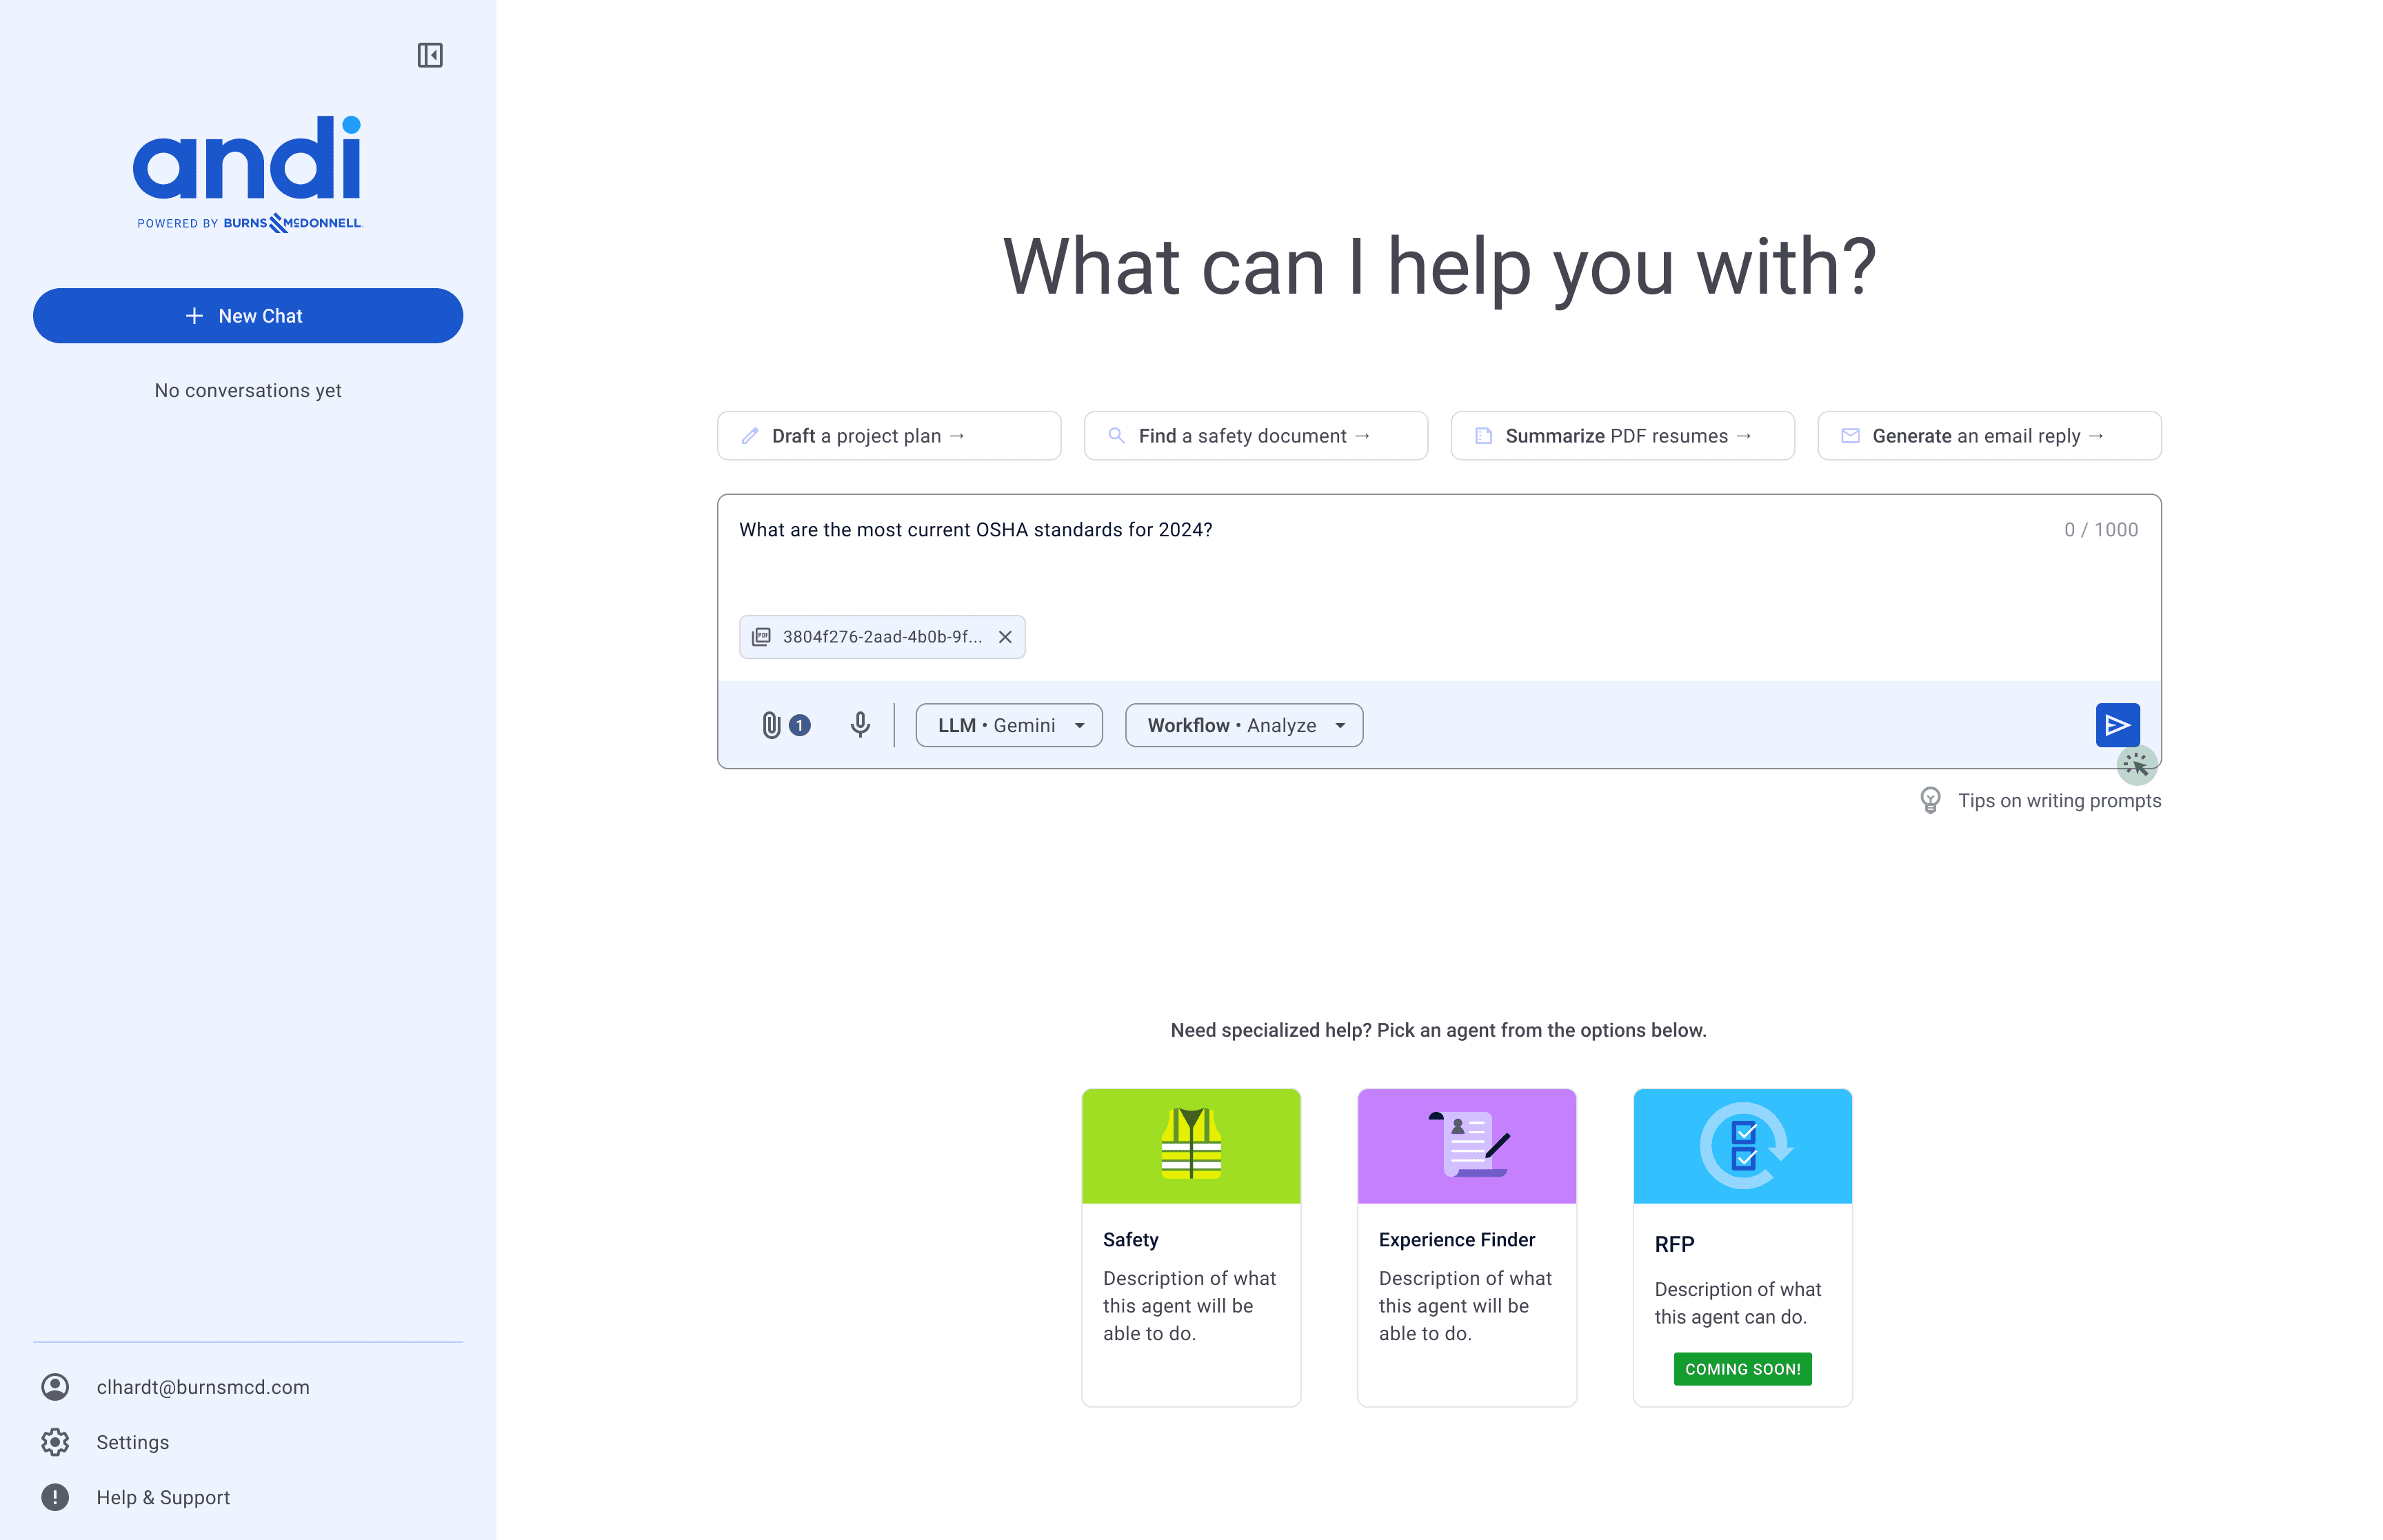This screenshot has height=1540, width=2383.
Task: Activate the microphone voice input
Action: [859, 725]
